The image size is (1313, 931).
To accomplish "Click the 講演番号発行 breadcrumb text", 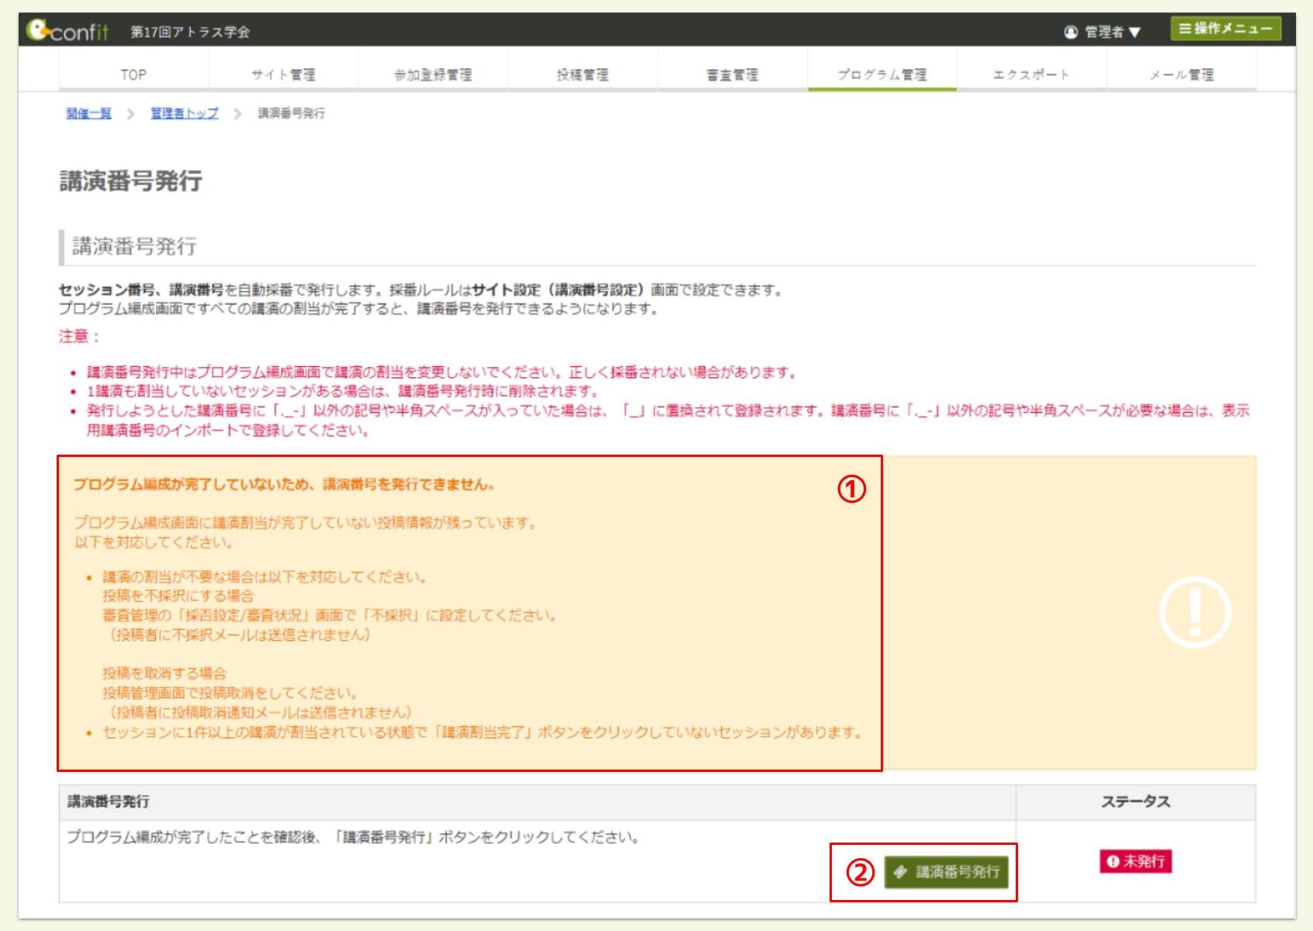I will 291,113.
